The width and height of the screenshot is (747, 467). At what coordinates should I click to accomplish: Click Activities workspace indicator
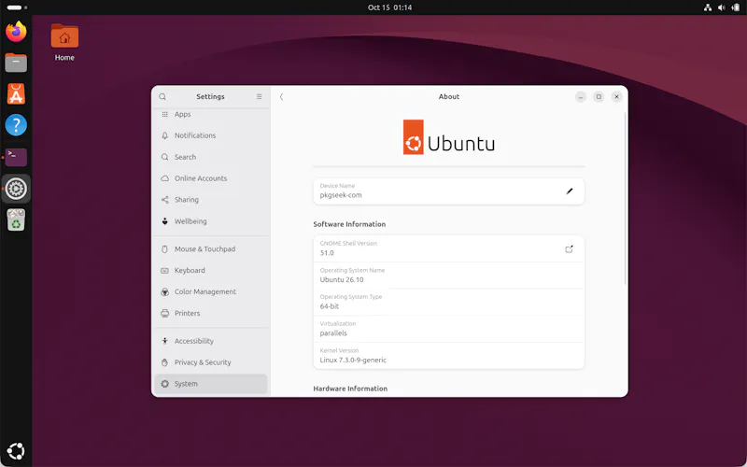(x=17, y=7)
